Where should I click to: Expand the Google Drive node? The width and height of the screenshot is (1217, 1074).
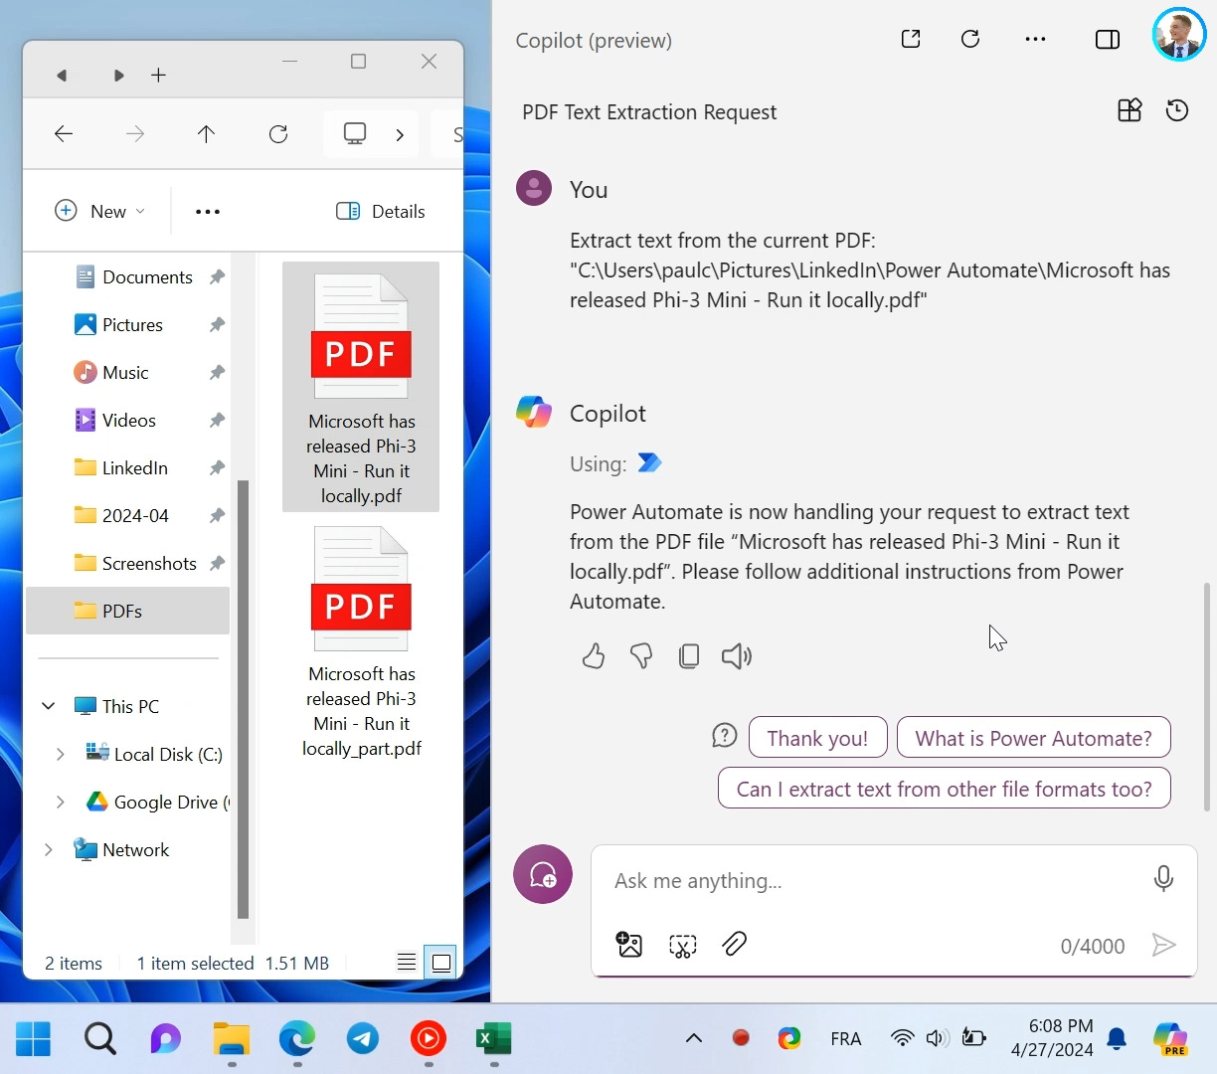point(60,802)
